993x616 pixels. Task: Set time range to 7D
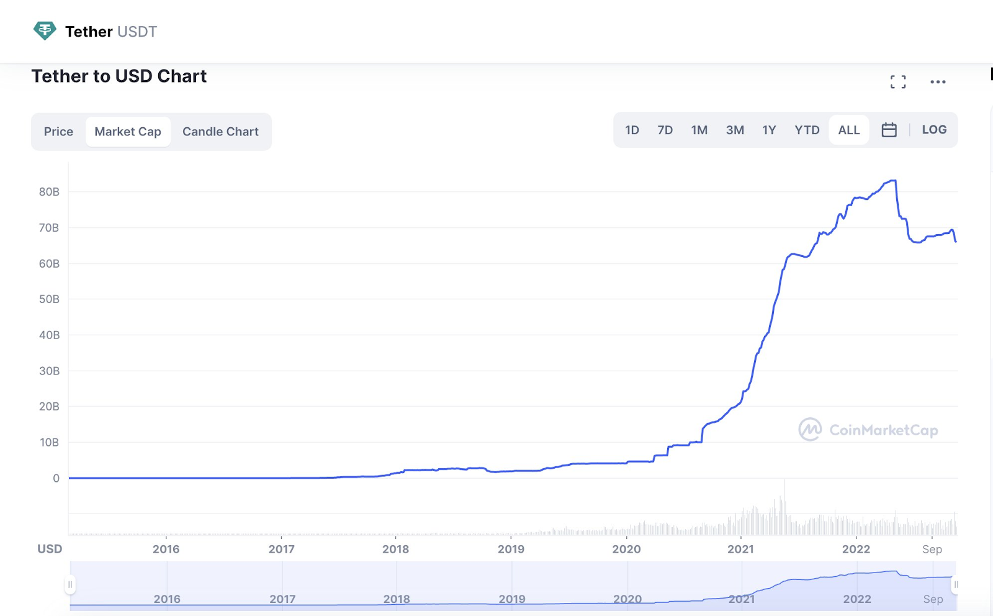click(x=665, y=130)
